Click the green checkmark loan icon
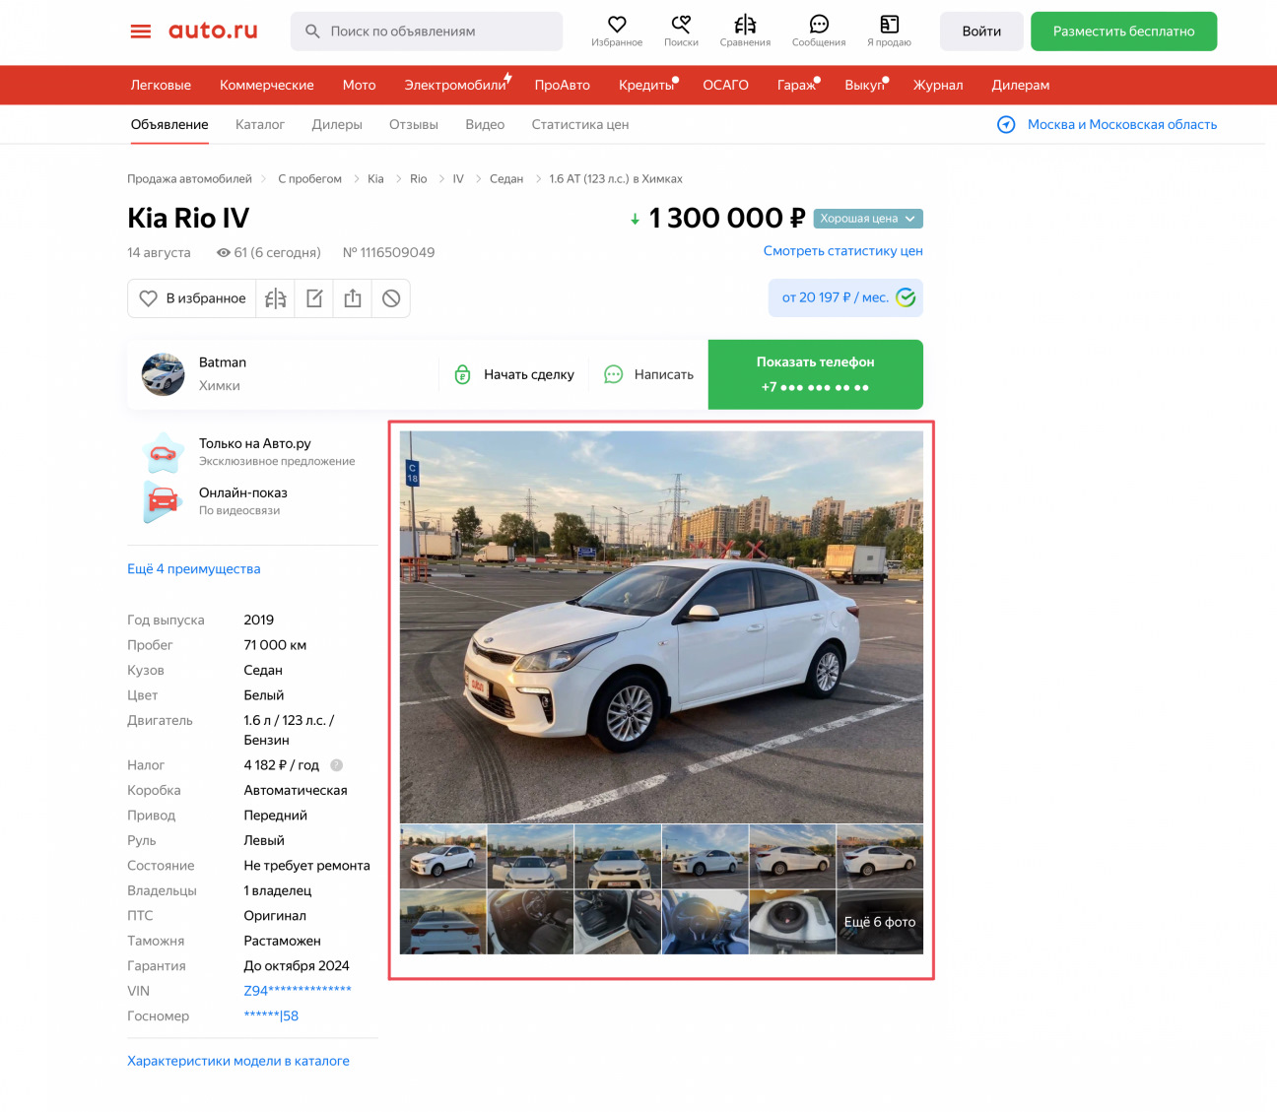The image size is (1277, 1112). pos(906,297)
